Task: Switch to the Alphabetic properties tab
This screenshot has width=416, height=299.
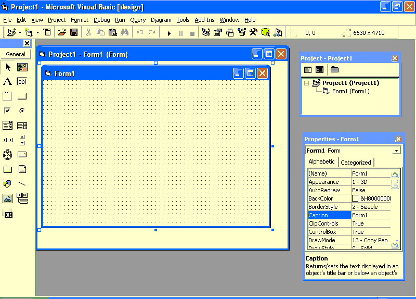Action: [x=321, y=161]
